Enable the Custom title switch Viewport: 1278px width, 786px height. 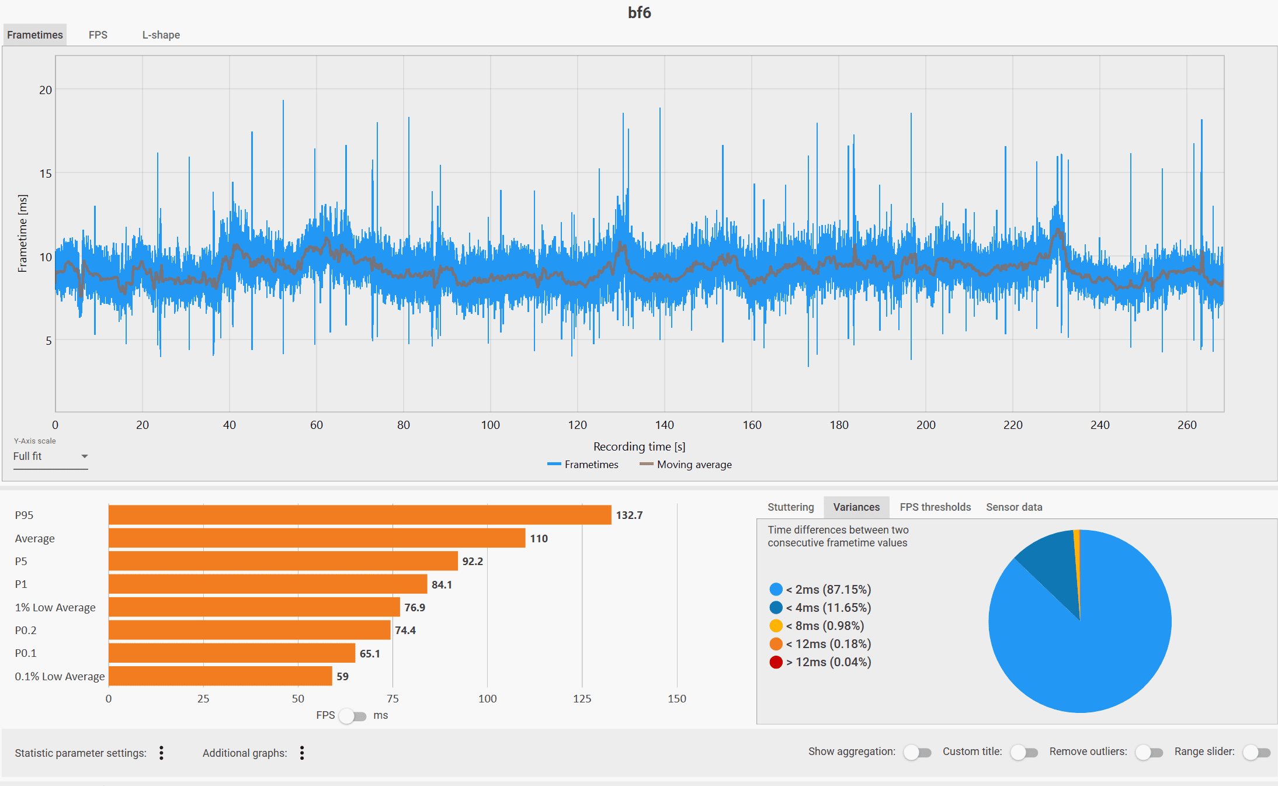point(1023,752)
